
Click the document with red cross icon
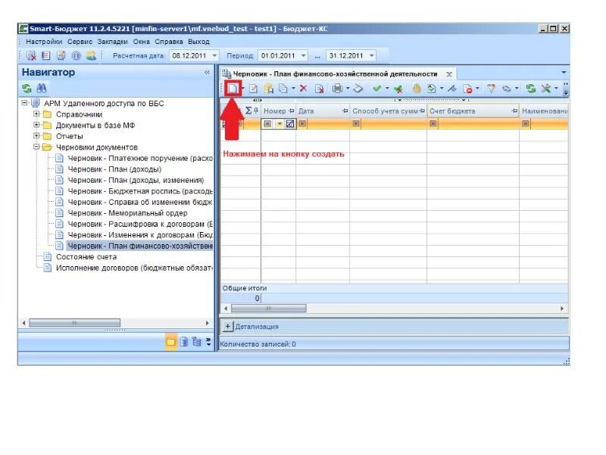tap(319, 89)
